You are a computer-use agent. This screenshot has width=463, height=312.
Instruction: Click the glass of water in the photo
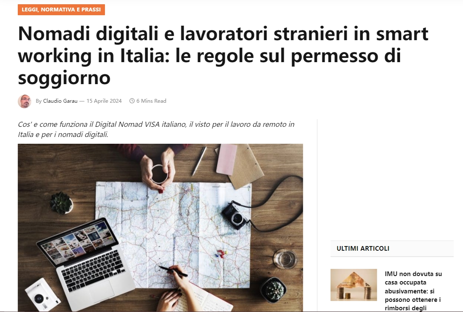285,259
